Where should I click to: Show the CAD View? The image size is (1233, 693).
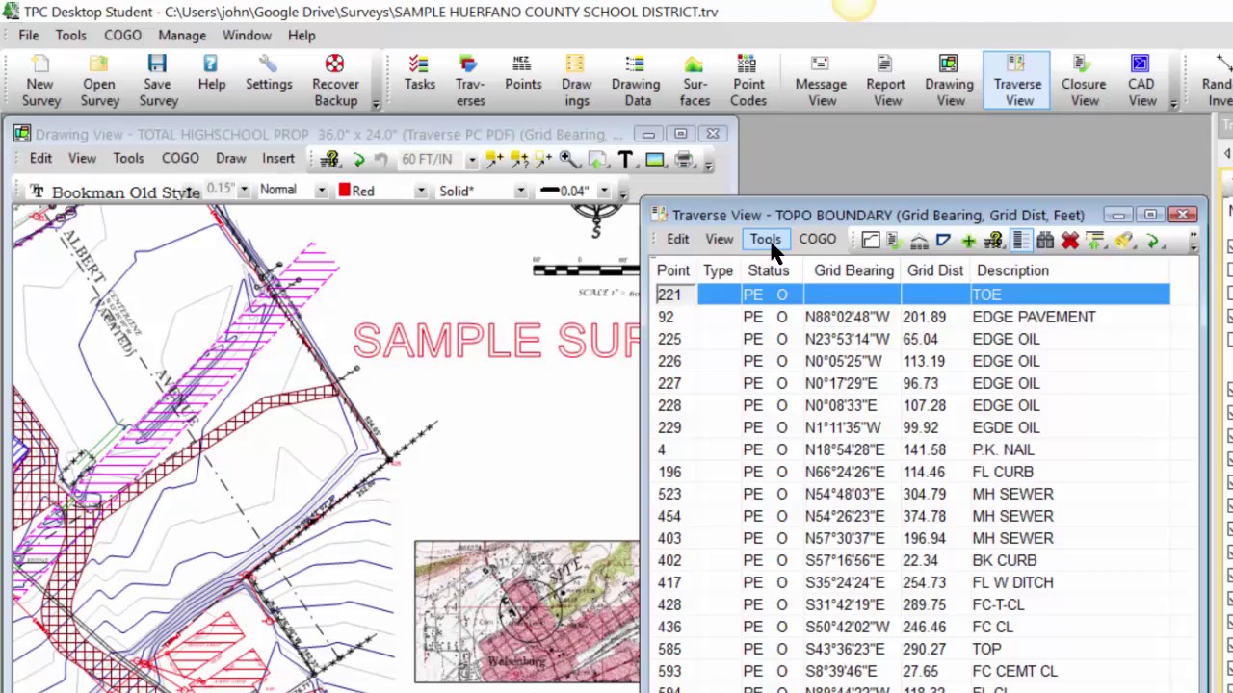[x=1141, y=82]
